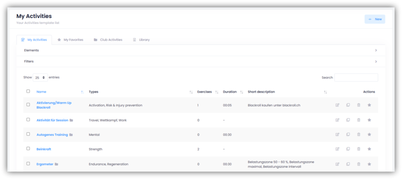Delete the Autogenes Training activity

[358, 134]
